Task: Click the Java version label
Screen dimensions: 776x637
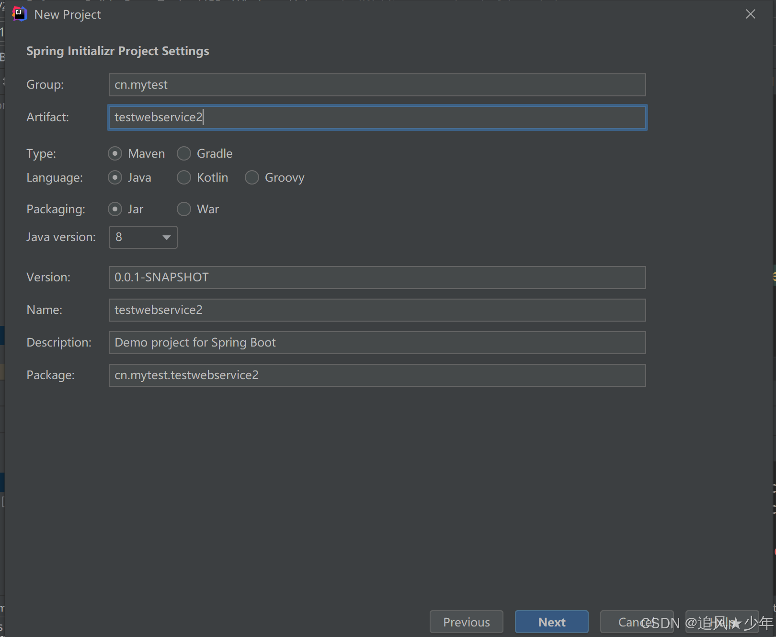Action: (61, 237)
